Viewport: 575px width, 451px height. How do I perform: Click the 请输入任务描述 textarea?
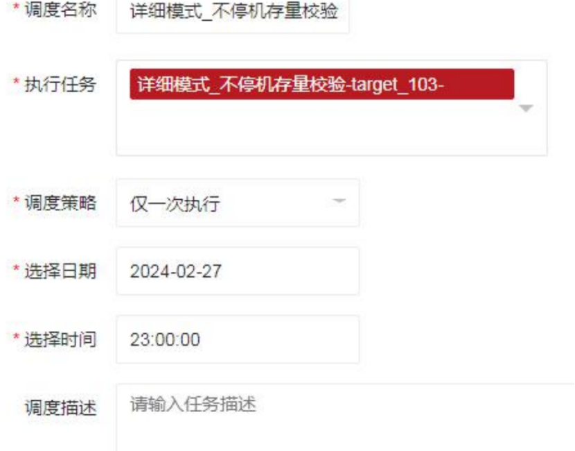tap(346, 418)
